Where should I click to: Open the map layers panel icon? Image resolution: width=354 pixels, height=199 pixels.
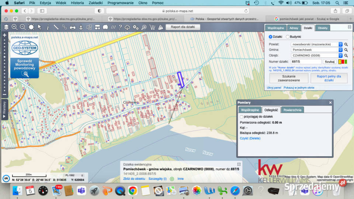6,27
